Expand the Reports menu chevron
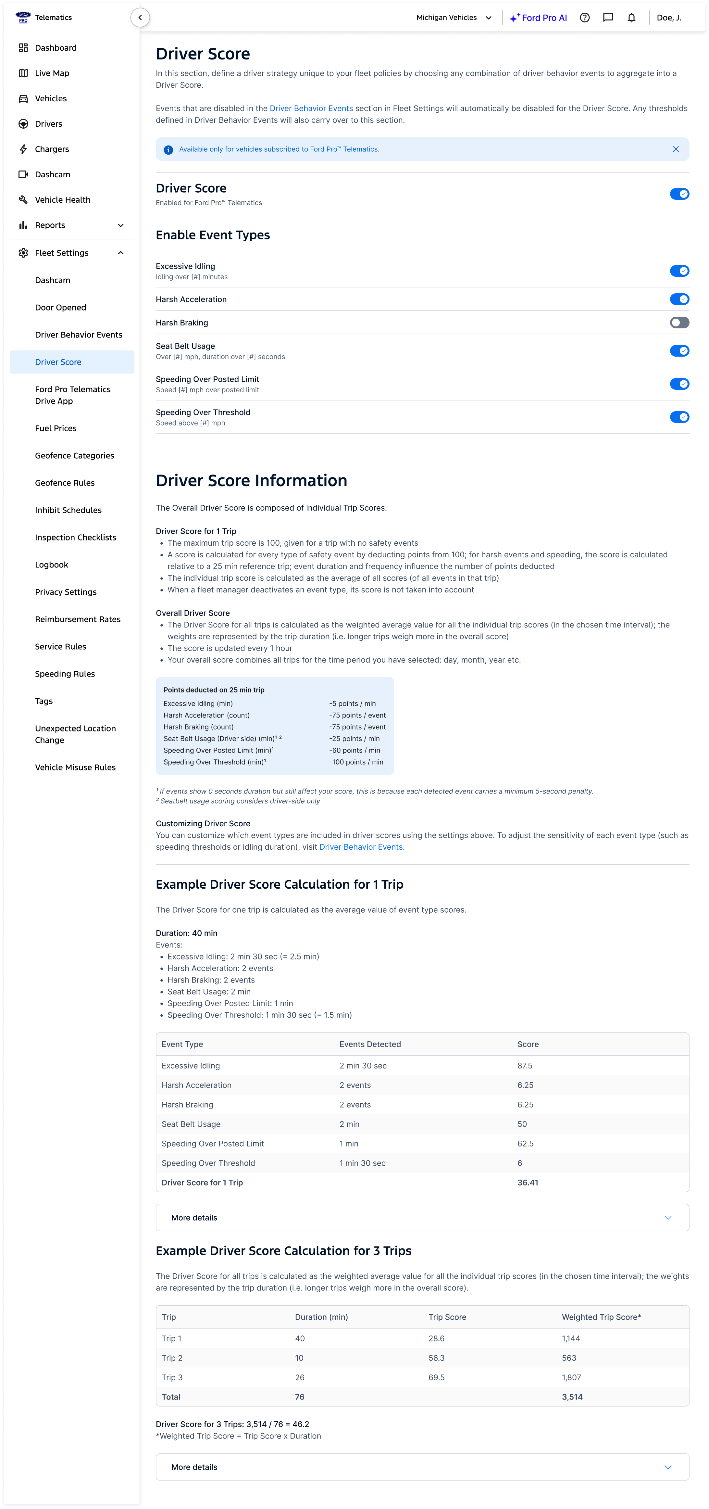This screenshot has width=709, height=1509. (121, 225)
